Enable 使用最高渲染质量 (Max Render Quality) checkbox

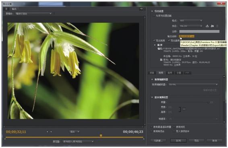click(x=151, y=127)
